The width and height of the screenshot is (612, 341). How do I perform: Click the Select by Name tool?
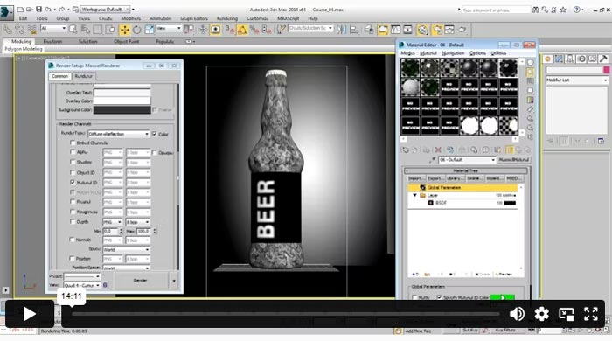(86, 29)
